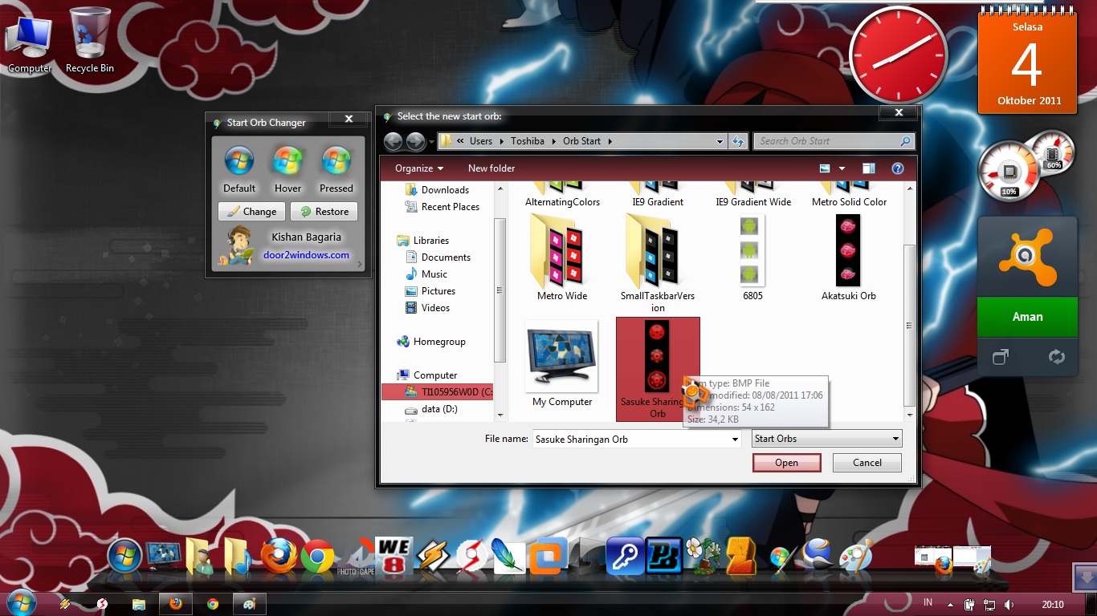Viewport: 1097px width, 616px height.
Task: Open Winamp from the dock
Action: point(432,556)
